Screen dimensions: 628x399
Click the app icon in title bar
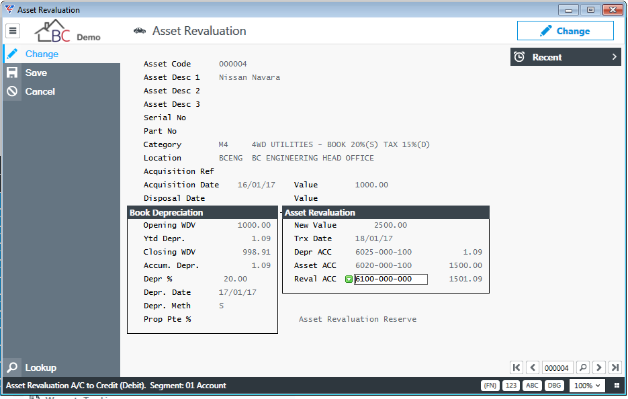[x=9, y=9]
